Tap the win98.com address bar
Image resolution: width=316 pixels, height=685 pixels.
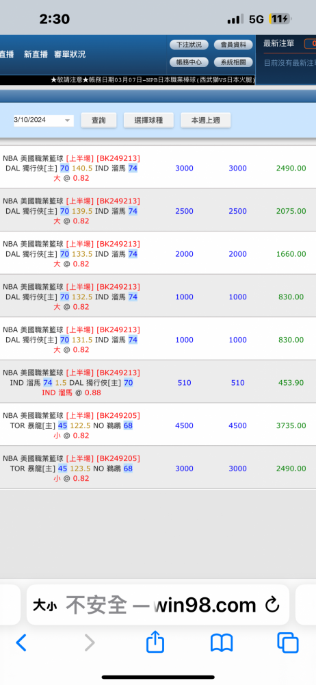coord(157,605)
